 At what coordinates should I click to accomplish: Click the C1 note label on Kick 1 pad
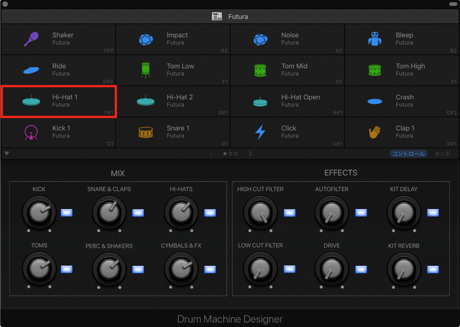point(110,144)
